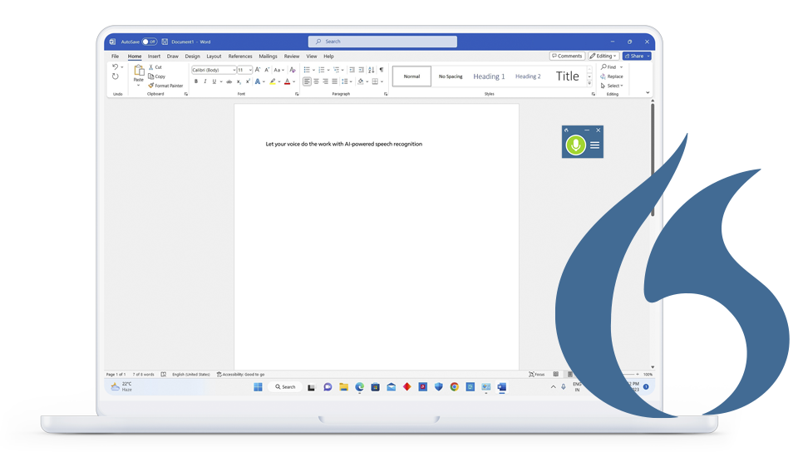The height and width of the screenshot is (452, 798).
Task: Open the Select dropdown in Editing group
Action: click(612, 86)
